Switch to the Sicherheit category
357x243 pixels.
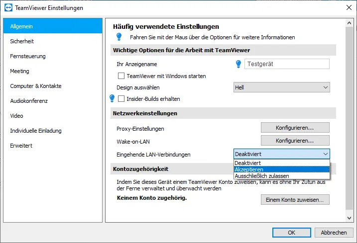53,41
